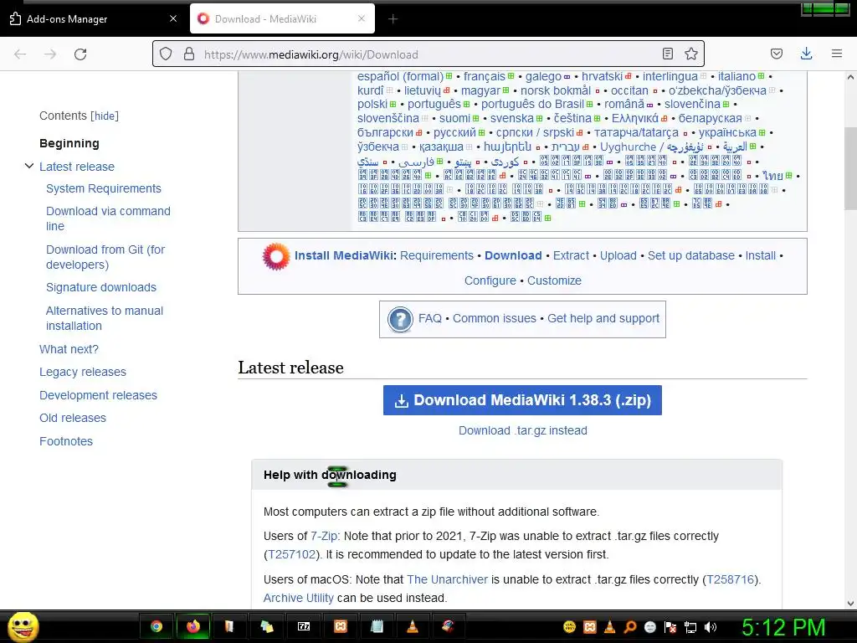Viewport: 857px width, 643px height.
Task: Open Alternatives to manual installation link
Action: tap(105, 318)
